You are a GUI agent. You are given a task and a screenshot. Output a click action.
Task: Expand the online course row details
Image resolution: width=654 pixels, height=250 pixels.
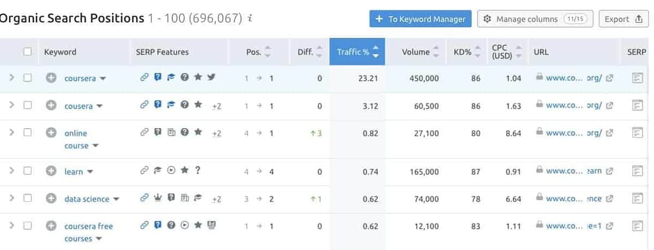tap(11, 133)
